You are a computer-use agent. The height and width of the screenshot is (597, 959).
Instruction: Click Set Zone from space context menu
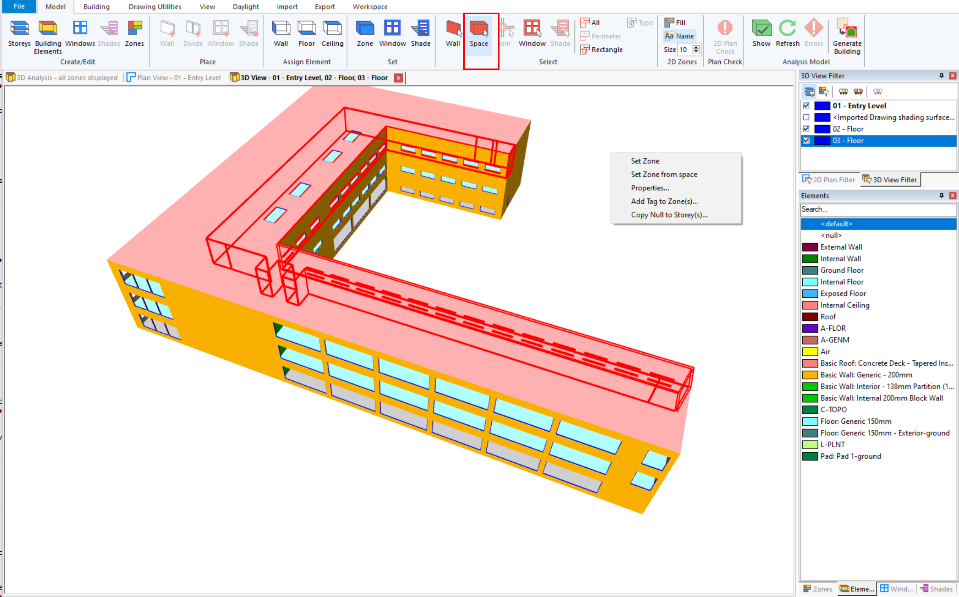(663, 174)
